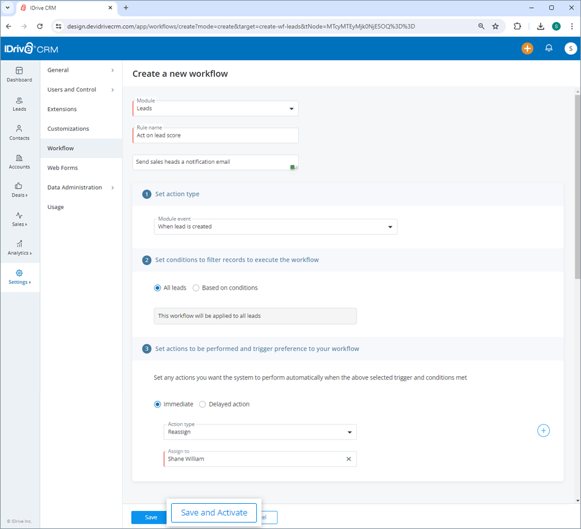Navigate to Accounts via sidebar icon
Image resolution: width=581 pixels, height=529 pixels.
(x=19, y=161)
